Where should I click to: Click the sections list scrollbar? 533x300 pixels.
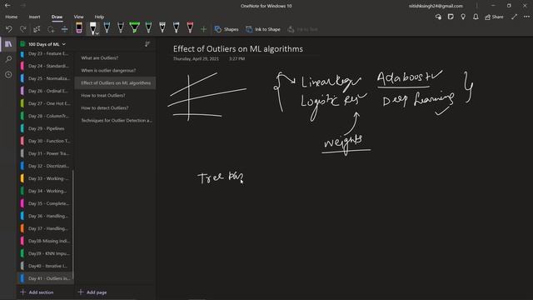[x=73, y=224]
